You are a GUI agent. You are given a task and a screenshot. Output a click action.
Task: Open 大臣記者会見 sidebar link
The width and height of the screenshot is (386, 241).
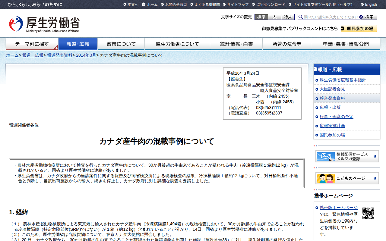332,89
